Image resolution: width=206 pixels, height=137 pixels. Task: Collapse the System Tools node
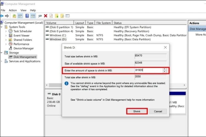tap(2, 27)
